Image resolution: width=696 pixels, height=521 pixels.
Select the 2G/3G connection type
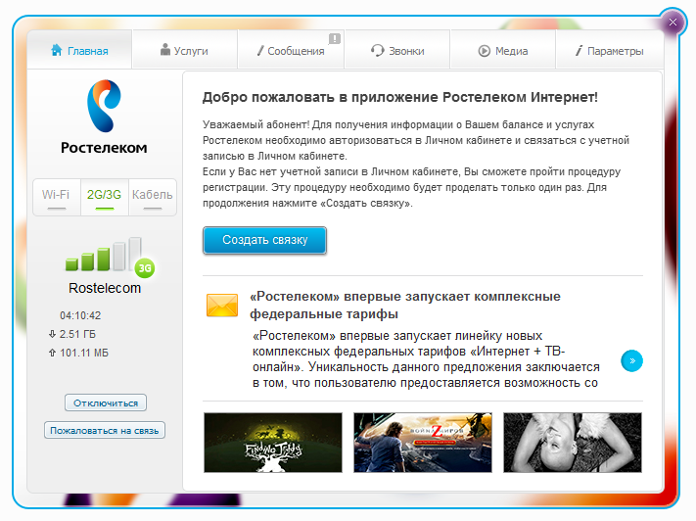[105, 197]
